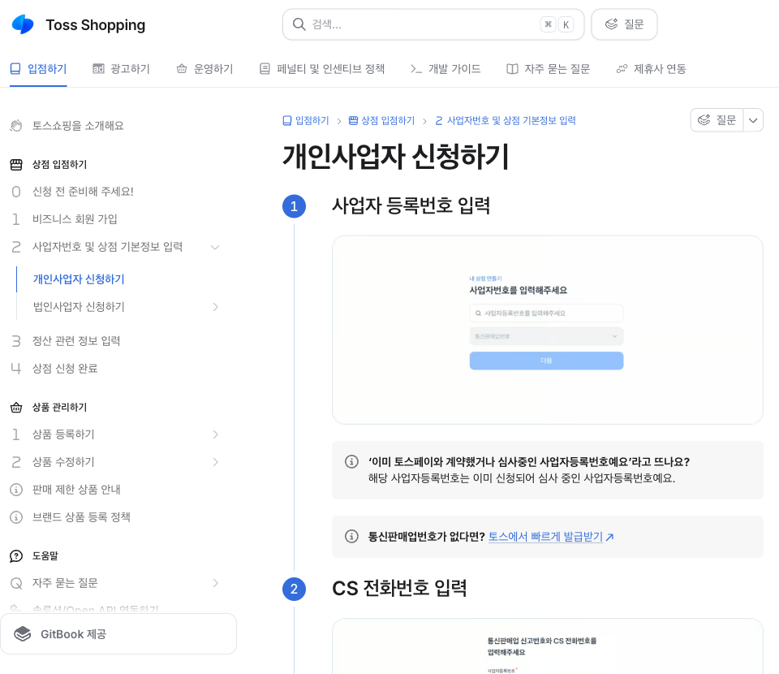779x674 pixels.
Task: Open 신청 전 준비해 주세요! page
Action: [83, 192]
